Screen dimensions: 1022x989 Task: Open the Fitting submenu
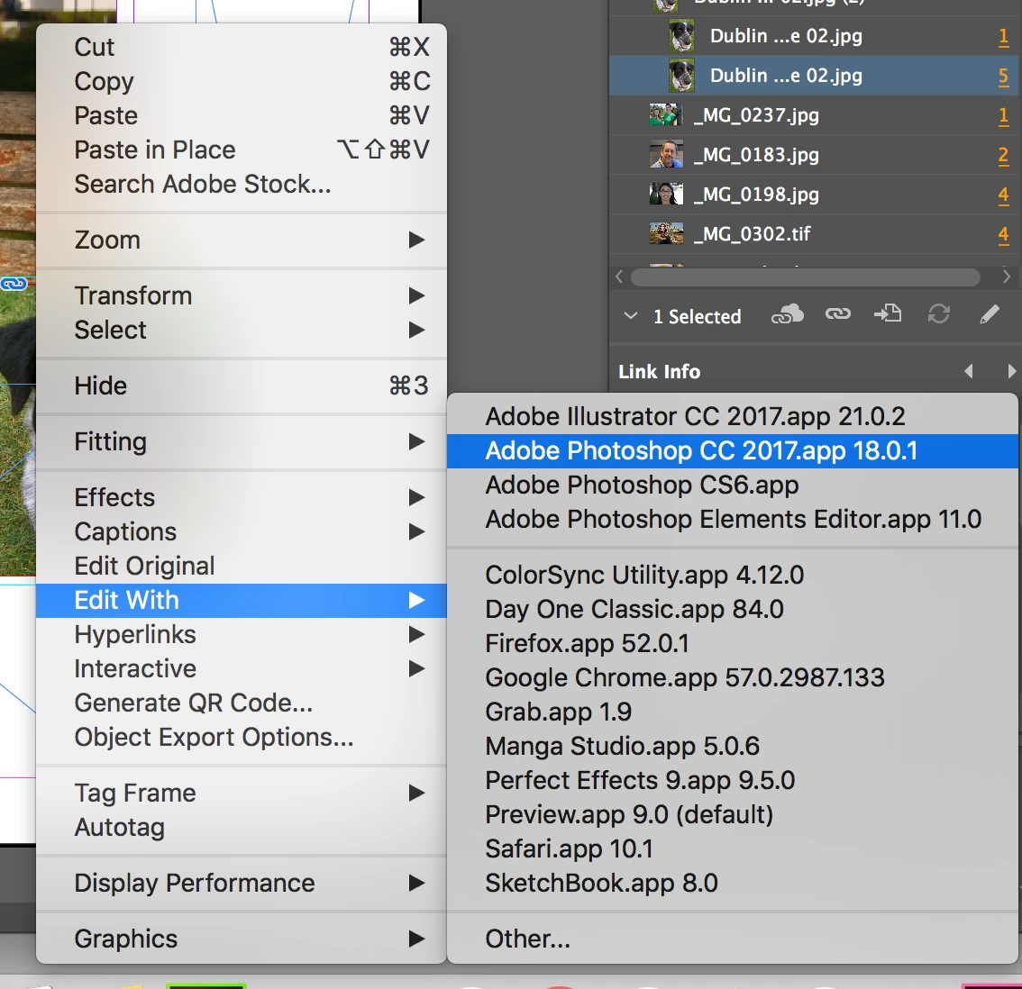click(x=242, y=441)
